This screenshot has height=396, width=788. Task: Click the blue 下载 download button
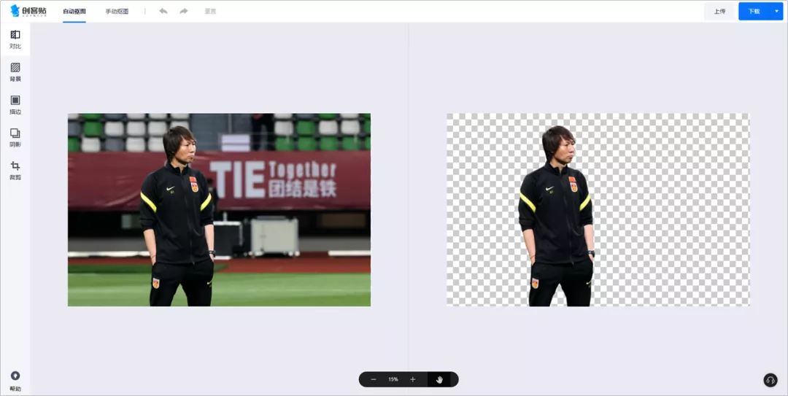(754, 11)
